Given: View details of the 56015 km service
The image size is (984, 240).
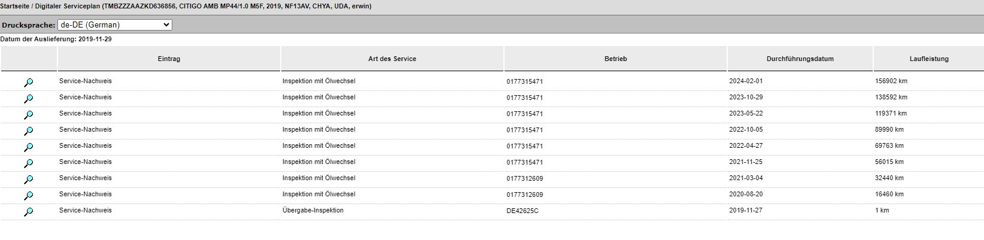Looking at the screenshot, I should (x=28, y=163).
